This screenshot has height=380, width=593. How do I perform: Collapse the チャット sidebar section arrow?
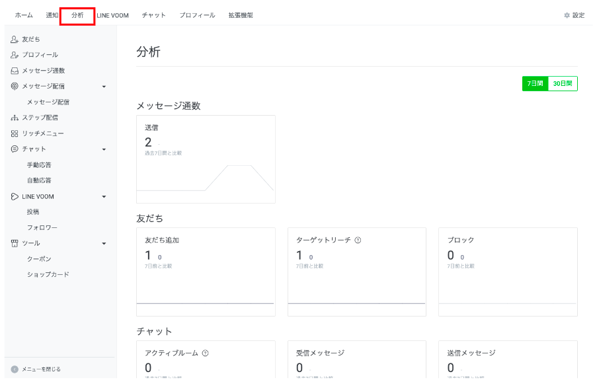pyautogui.click(x=104, y=149)
